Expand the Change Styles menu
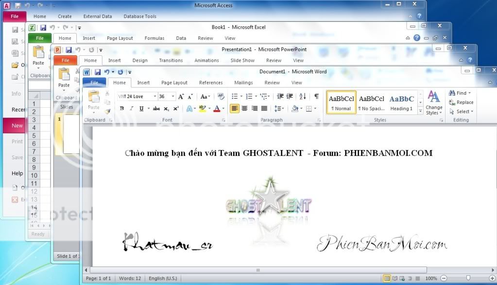497x285 pixels. point(434,103)
